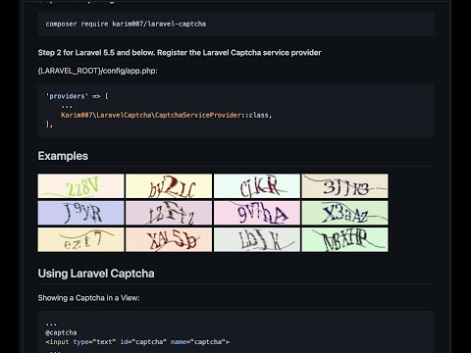Click the 'LbJK' captcha example image

[x=257, y=239]
